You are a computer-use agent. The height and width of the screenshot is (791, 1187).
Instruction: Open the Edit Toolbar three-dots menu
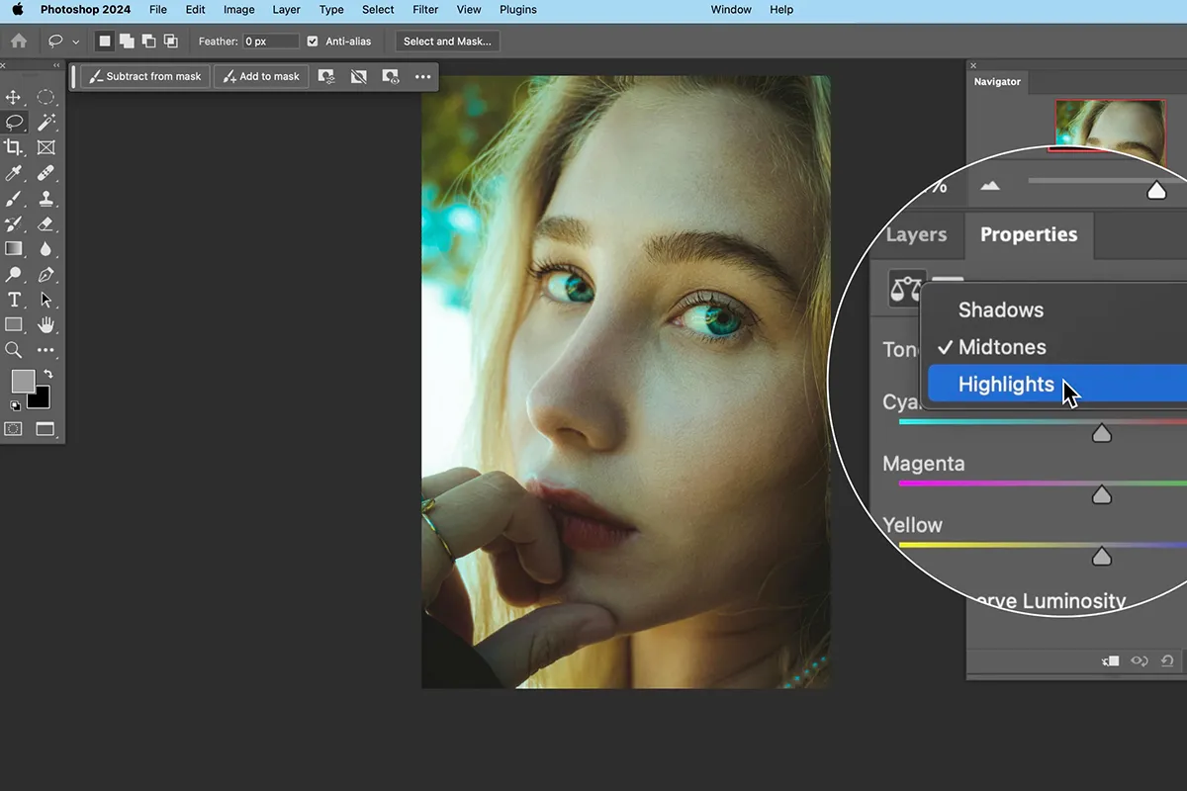(x=46, y=350)
